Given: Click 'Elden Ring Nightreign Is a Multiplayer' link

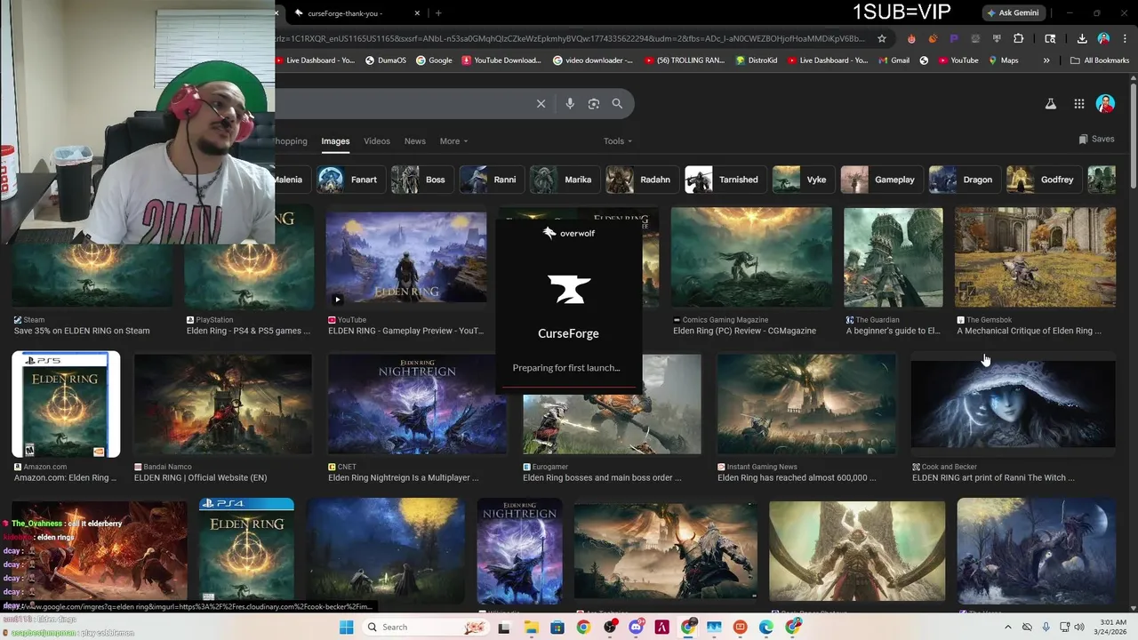Looking at the screenshot, I should (x=405, y=478).
